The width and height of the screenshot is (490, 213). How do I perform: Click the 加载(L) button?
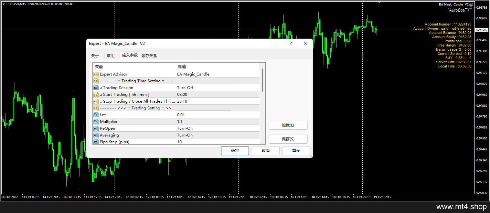click(288, 125)
